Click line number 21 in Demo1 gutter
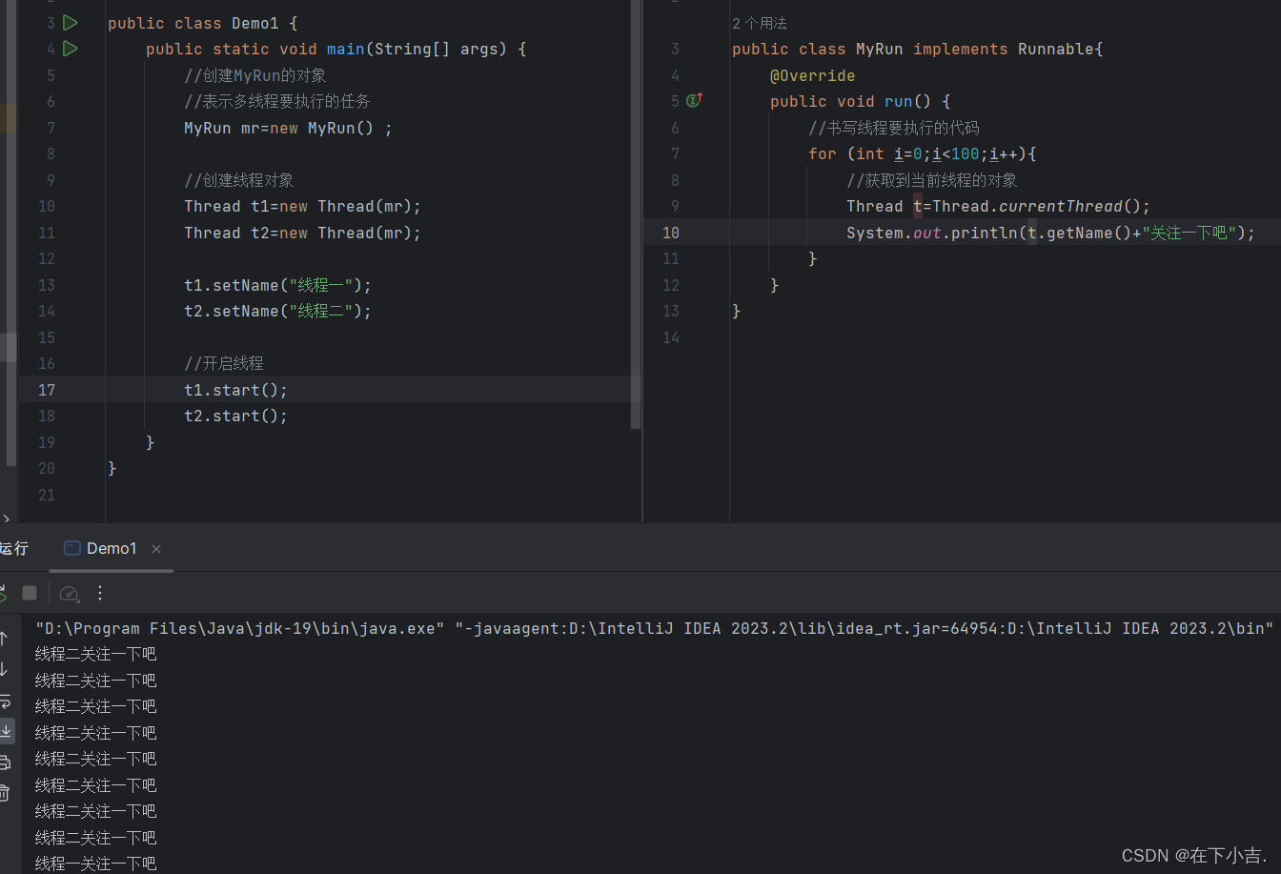Screen dimensions: 1281x874 click(47, 495)
